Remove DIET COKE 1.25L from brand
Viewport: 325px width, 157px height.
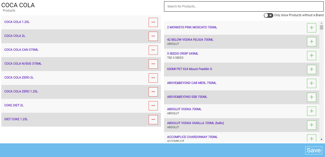point(153,120)
